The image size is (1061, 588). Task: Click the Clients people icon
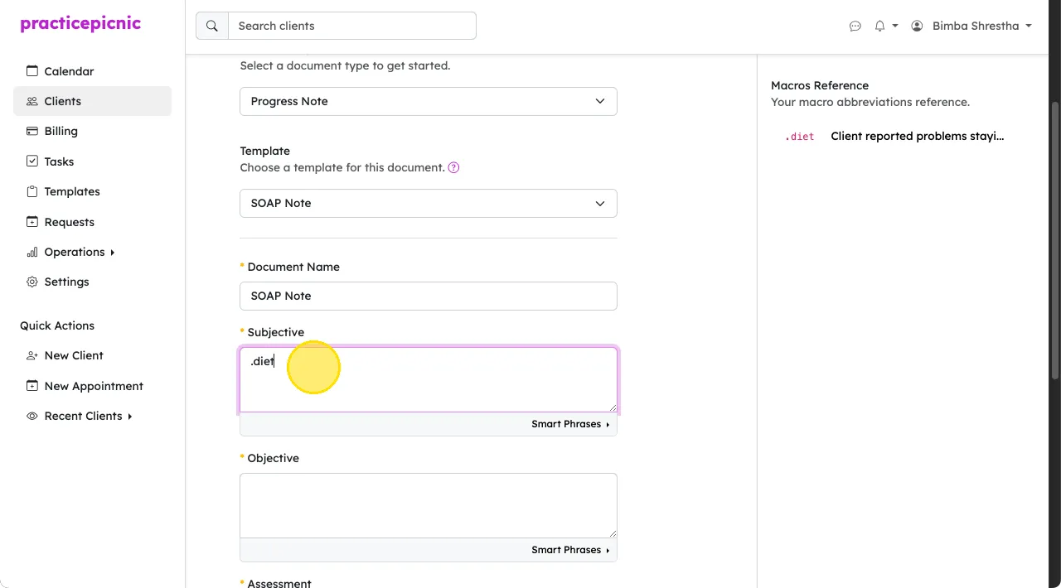[32, 101]
